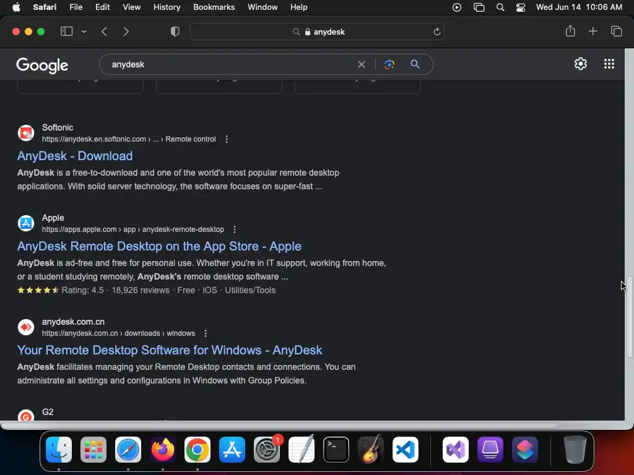
Task: Click the 18,926 reviews rating text
Action: tap(141, 291)
